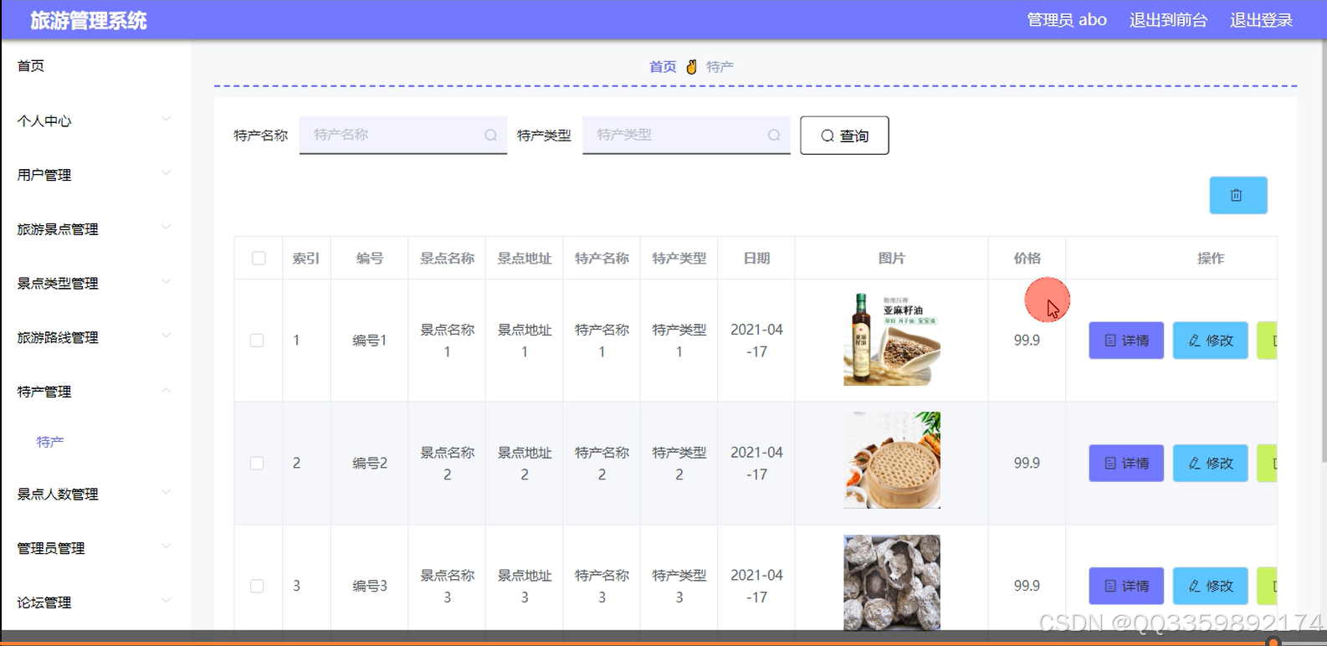Click the blue trash delete button
The width and height of the screenshot is (1327, 646).
(1237, 195)
